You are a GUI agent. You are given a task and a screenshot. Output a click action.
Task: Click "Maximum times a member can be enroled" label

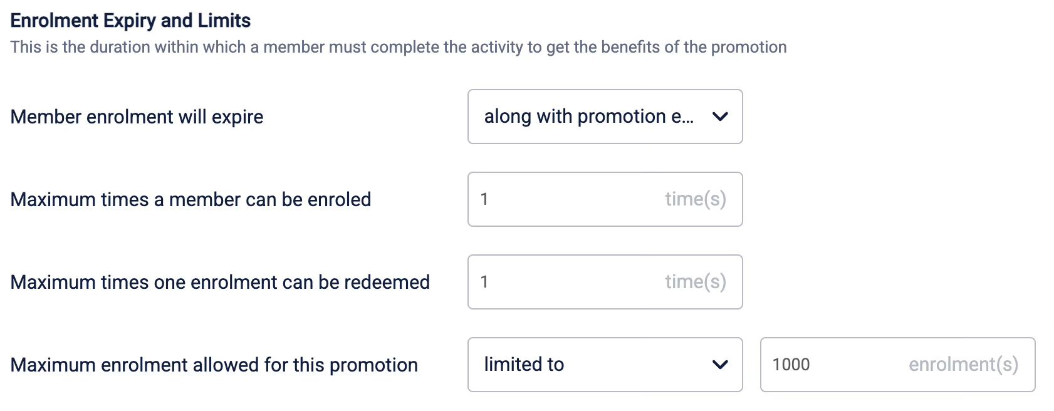point(190,200)
